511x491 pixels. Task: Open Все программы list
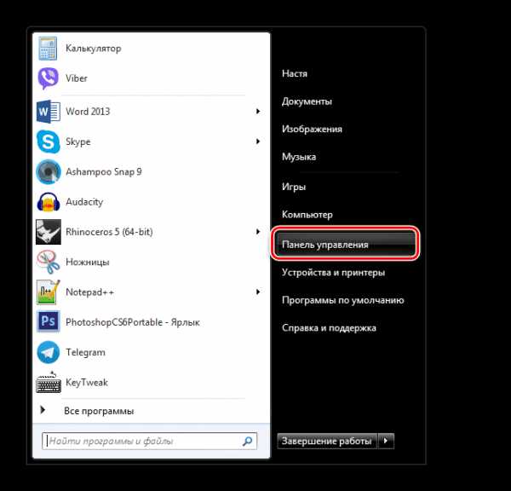tap(99, 411)
